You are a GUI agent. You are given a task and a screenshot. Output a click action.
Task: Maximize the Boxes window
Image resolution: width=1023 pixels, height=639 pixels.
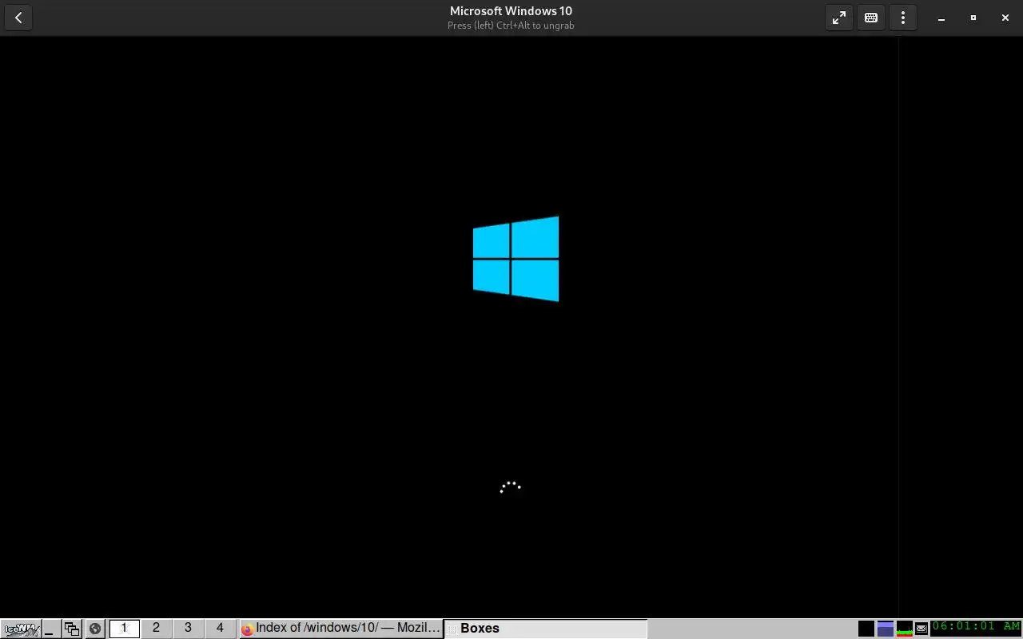pos(973,18)
